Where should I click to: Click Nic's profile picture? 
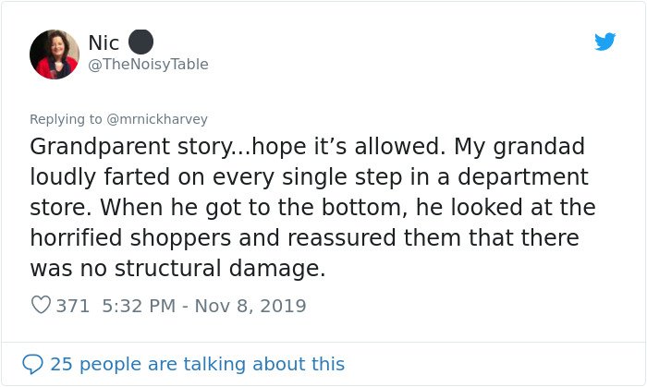point(54,54)
